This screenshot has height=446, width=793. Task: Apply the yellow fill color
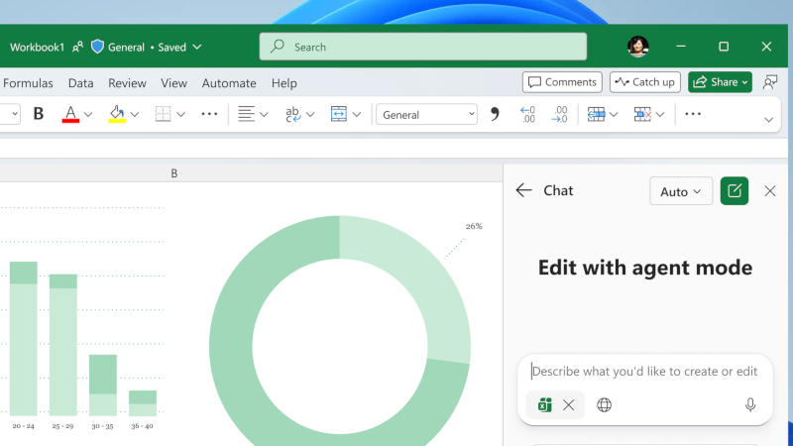[117, 114]
